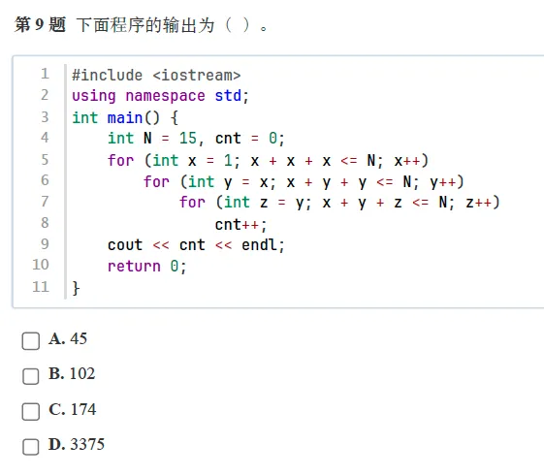The image size is (544, 476).
Task: Click code line 'int main() {'
Action: click(125, 118)
